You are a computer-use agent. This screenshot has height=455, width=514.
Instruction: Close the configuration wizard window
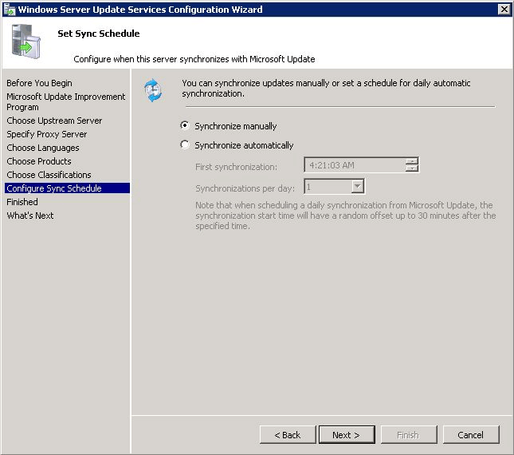click(504, 9)
